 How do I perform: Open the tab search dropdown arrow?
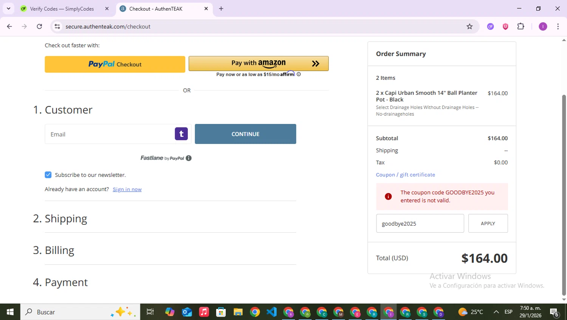click(x=8, y=9)
